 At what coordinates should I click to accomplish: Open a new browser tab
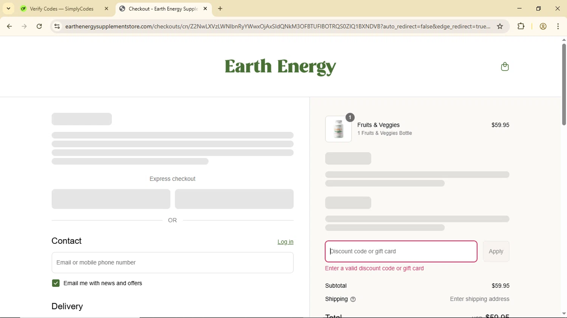(x=220, y=9)
